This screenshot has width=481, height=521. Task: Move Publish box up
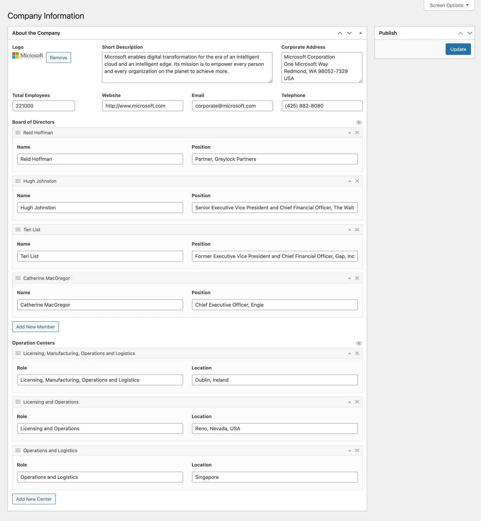[x=461, y=33]
